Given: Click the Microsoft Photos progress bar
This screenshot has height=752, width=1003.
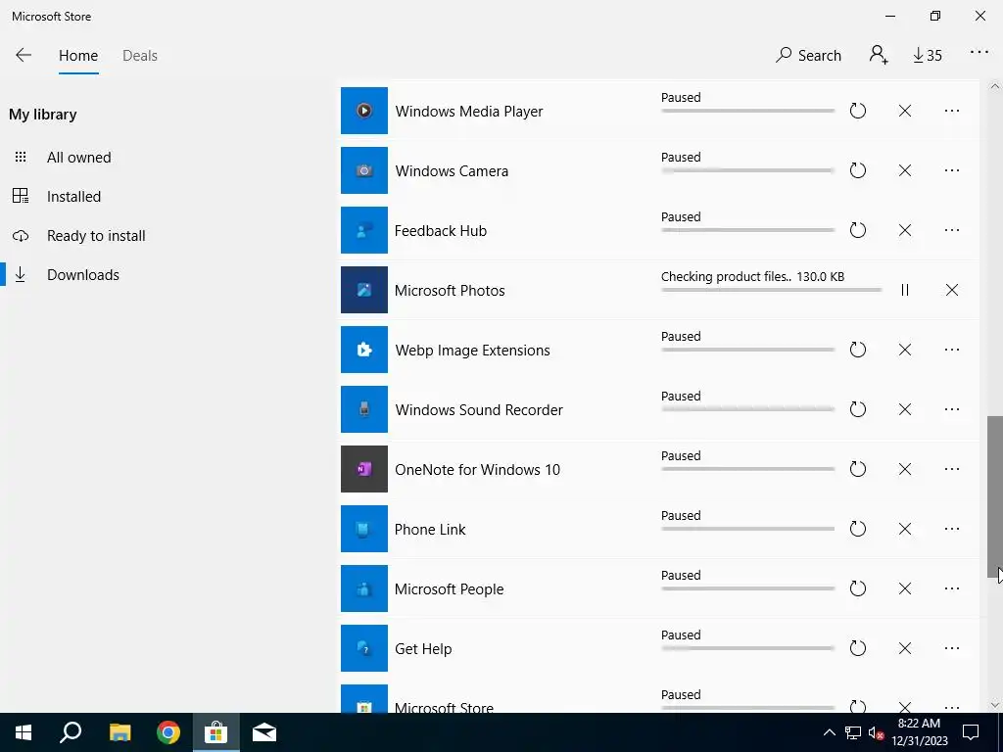Looking at the screenshot, I should [772, 290].
